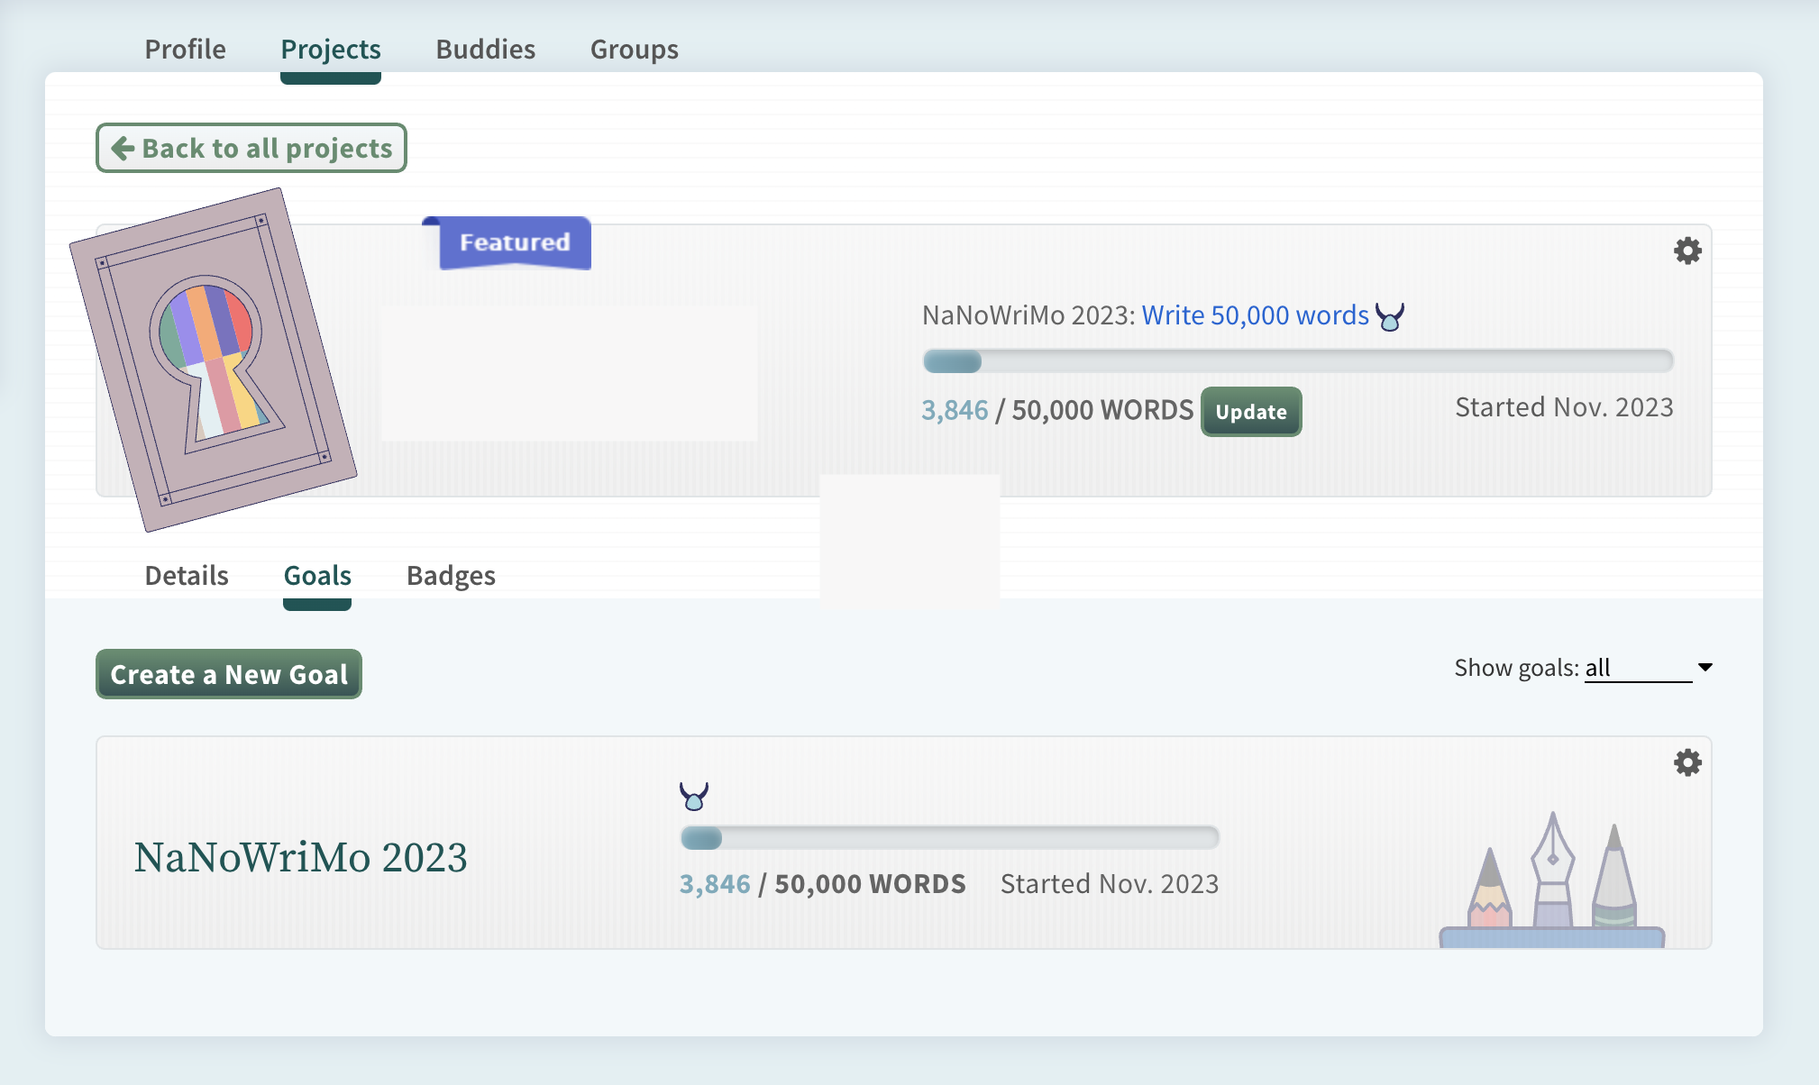Viewport: 1819px width, 1085px height.
Task: Click the 3,846 word count in goal card
Action: click(715, 884)
